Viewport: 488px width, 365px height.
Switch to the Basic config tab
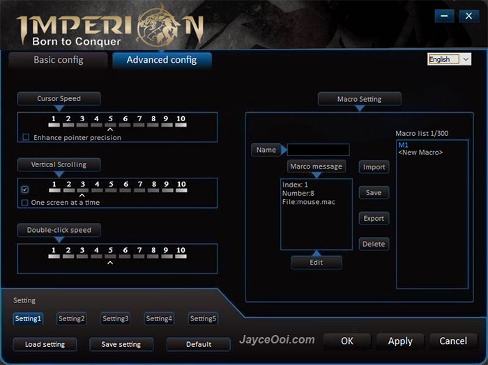[58, 60]
